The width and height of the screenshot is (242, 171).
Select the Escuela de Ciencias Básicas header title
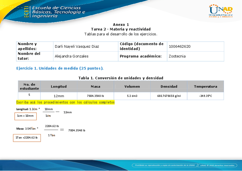point(59,12)
